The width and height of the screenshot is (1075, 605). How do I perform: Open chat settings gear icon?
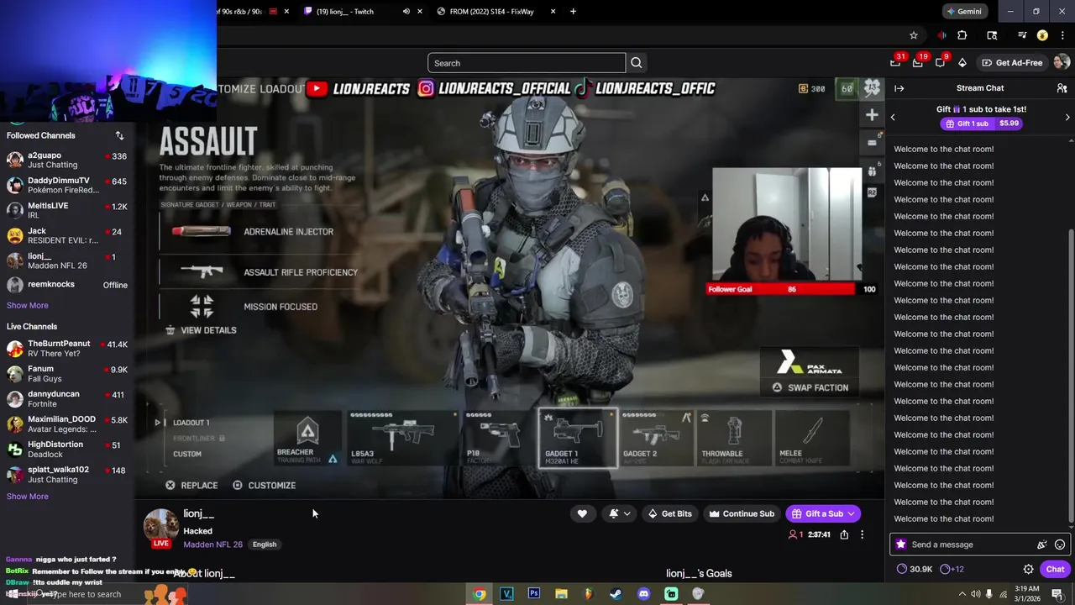(1028, 569)
